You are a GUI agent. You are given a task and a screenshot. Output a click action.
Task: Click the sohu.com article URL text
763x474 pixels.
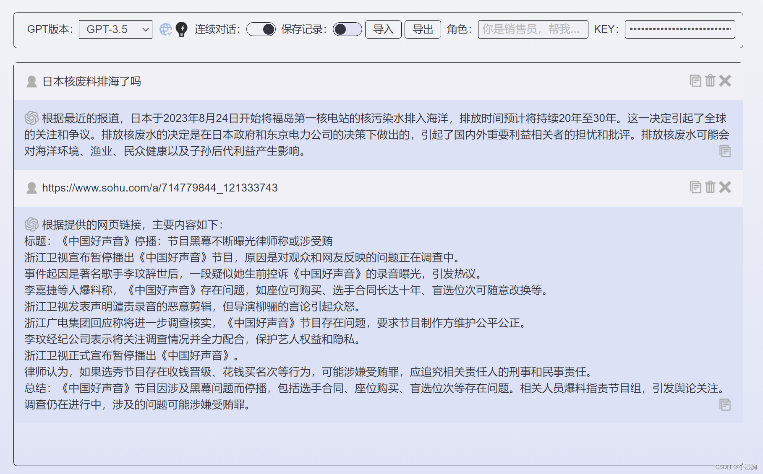160,188
